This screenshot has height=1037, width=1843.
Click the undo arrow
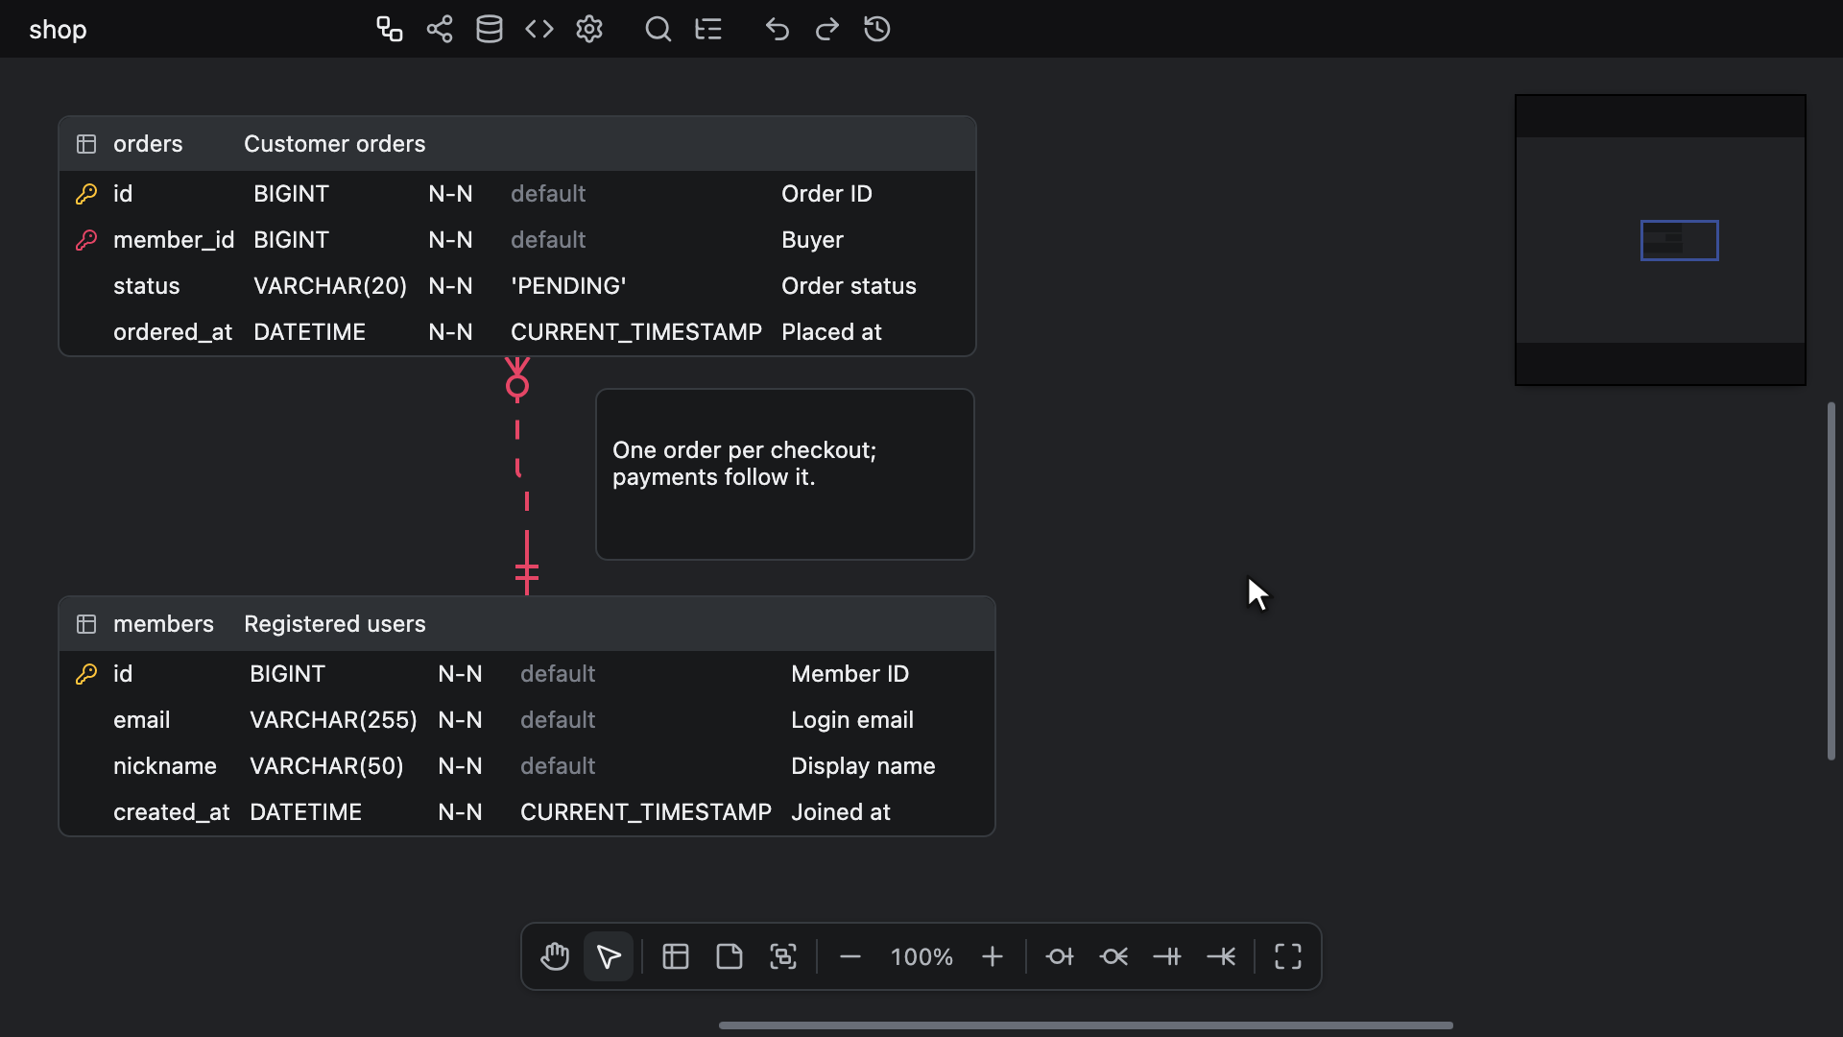coord(778,29)
